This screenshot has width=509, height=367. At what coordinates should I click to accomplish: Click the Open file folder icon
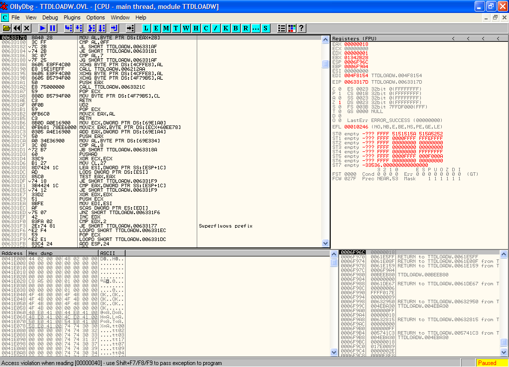click(6, 28)
